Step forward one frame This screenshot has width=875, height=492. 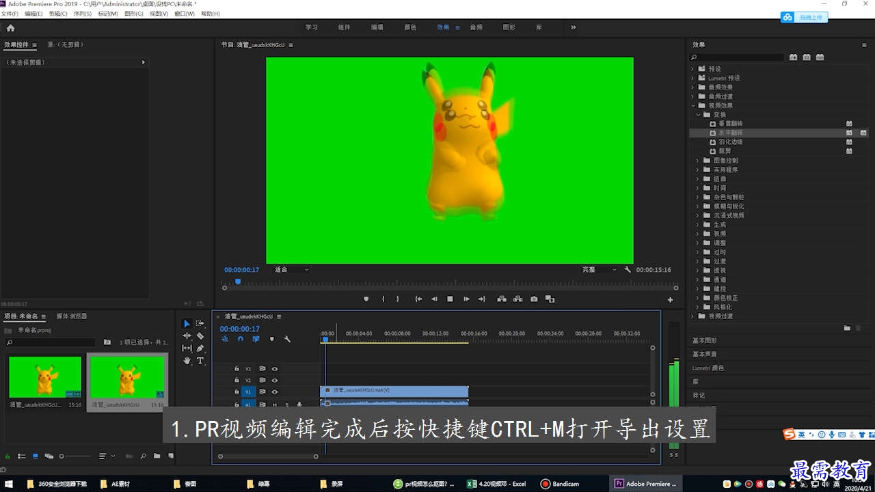[466, 299]
